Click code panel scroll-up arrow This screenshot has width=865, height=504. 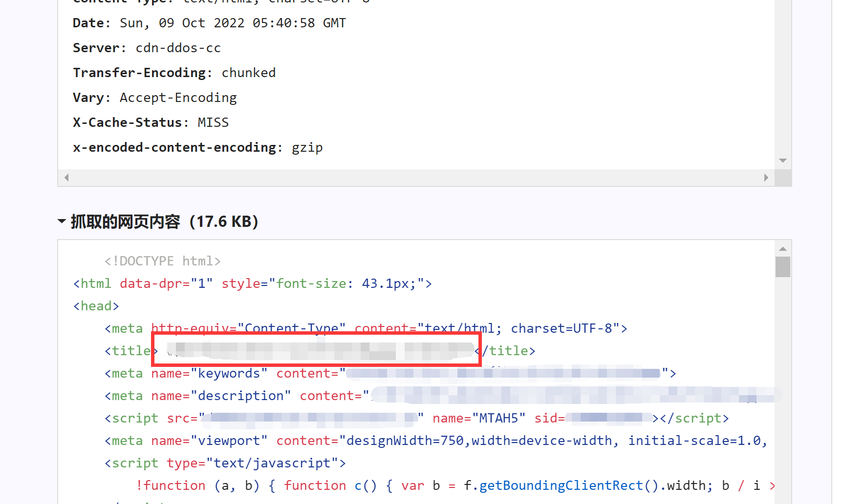[783, 249]
